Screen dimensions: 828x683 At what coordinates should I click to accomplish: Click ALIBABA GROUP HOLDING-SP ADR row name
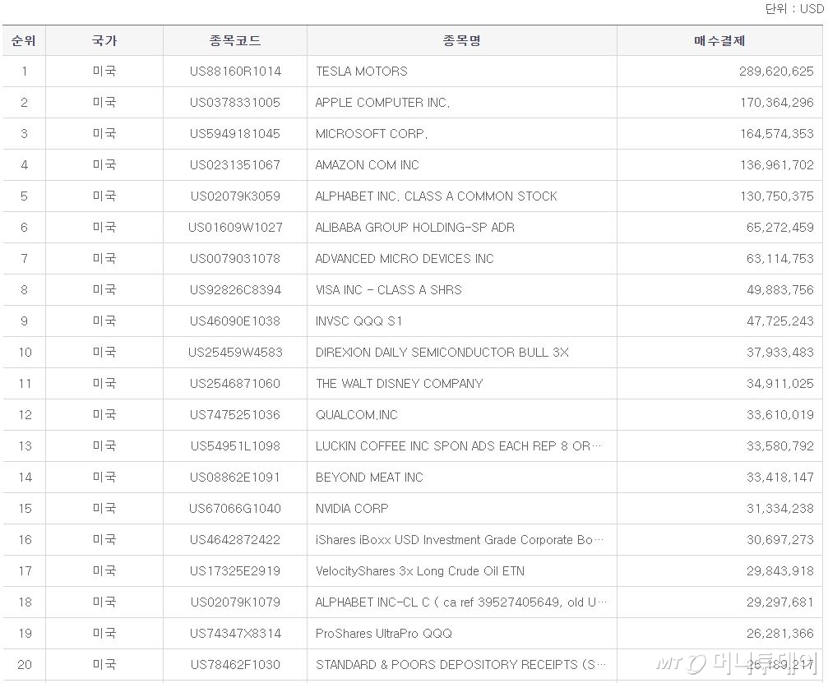[415, 227]
